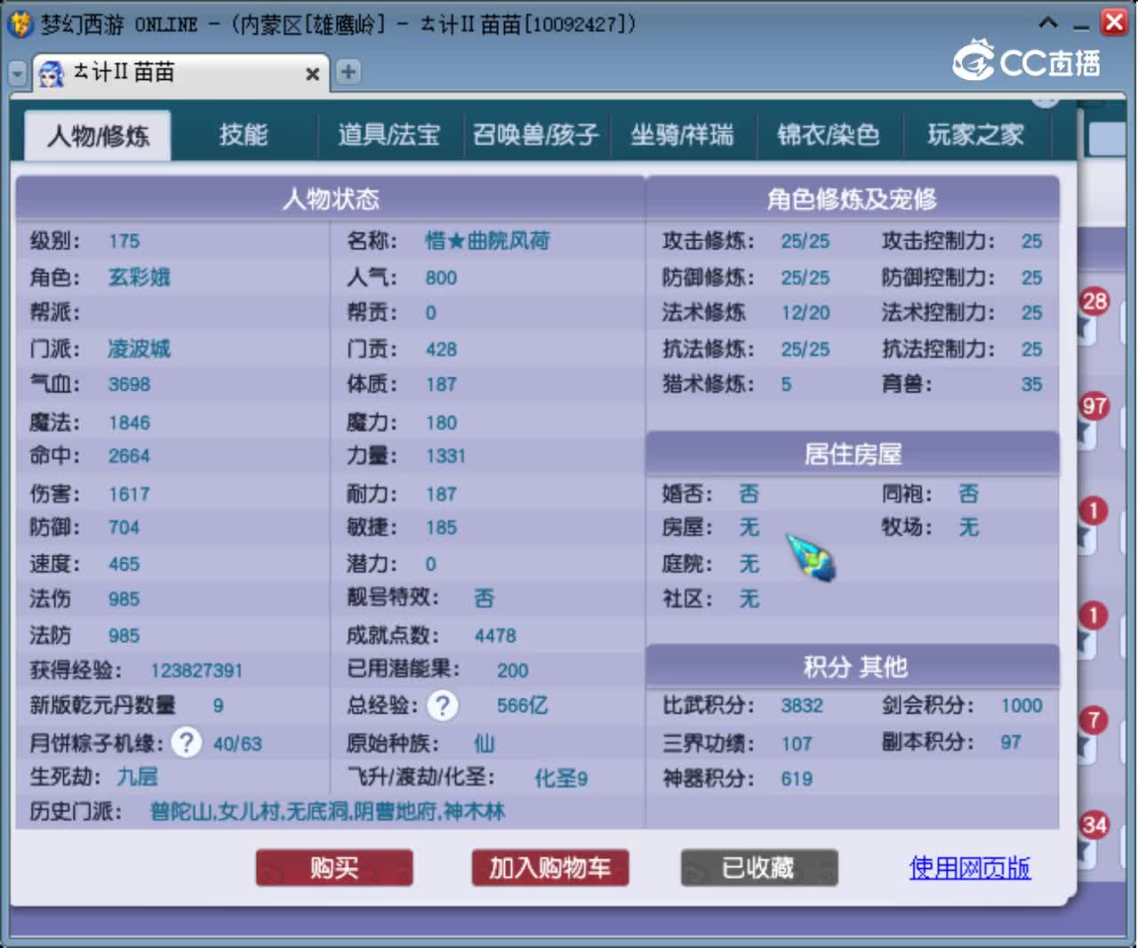Click the school value 凌波城
The image size is (1138, 948).
139,349
